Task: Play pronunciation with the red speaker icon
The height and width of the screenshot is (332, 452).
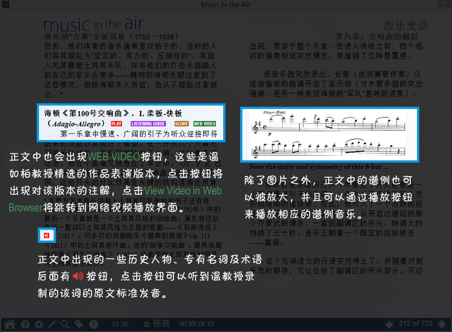Action: coord(47,235)
